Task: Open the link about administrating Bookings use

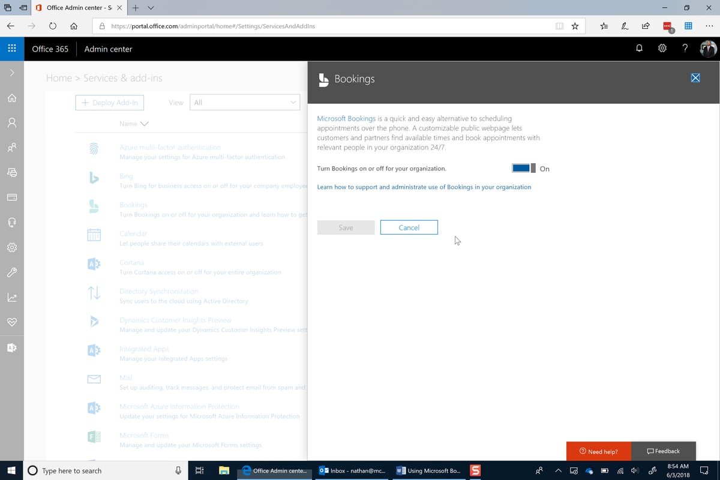Action: [424, 187]
